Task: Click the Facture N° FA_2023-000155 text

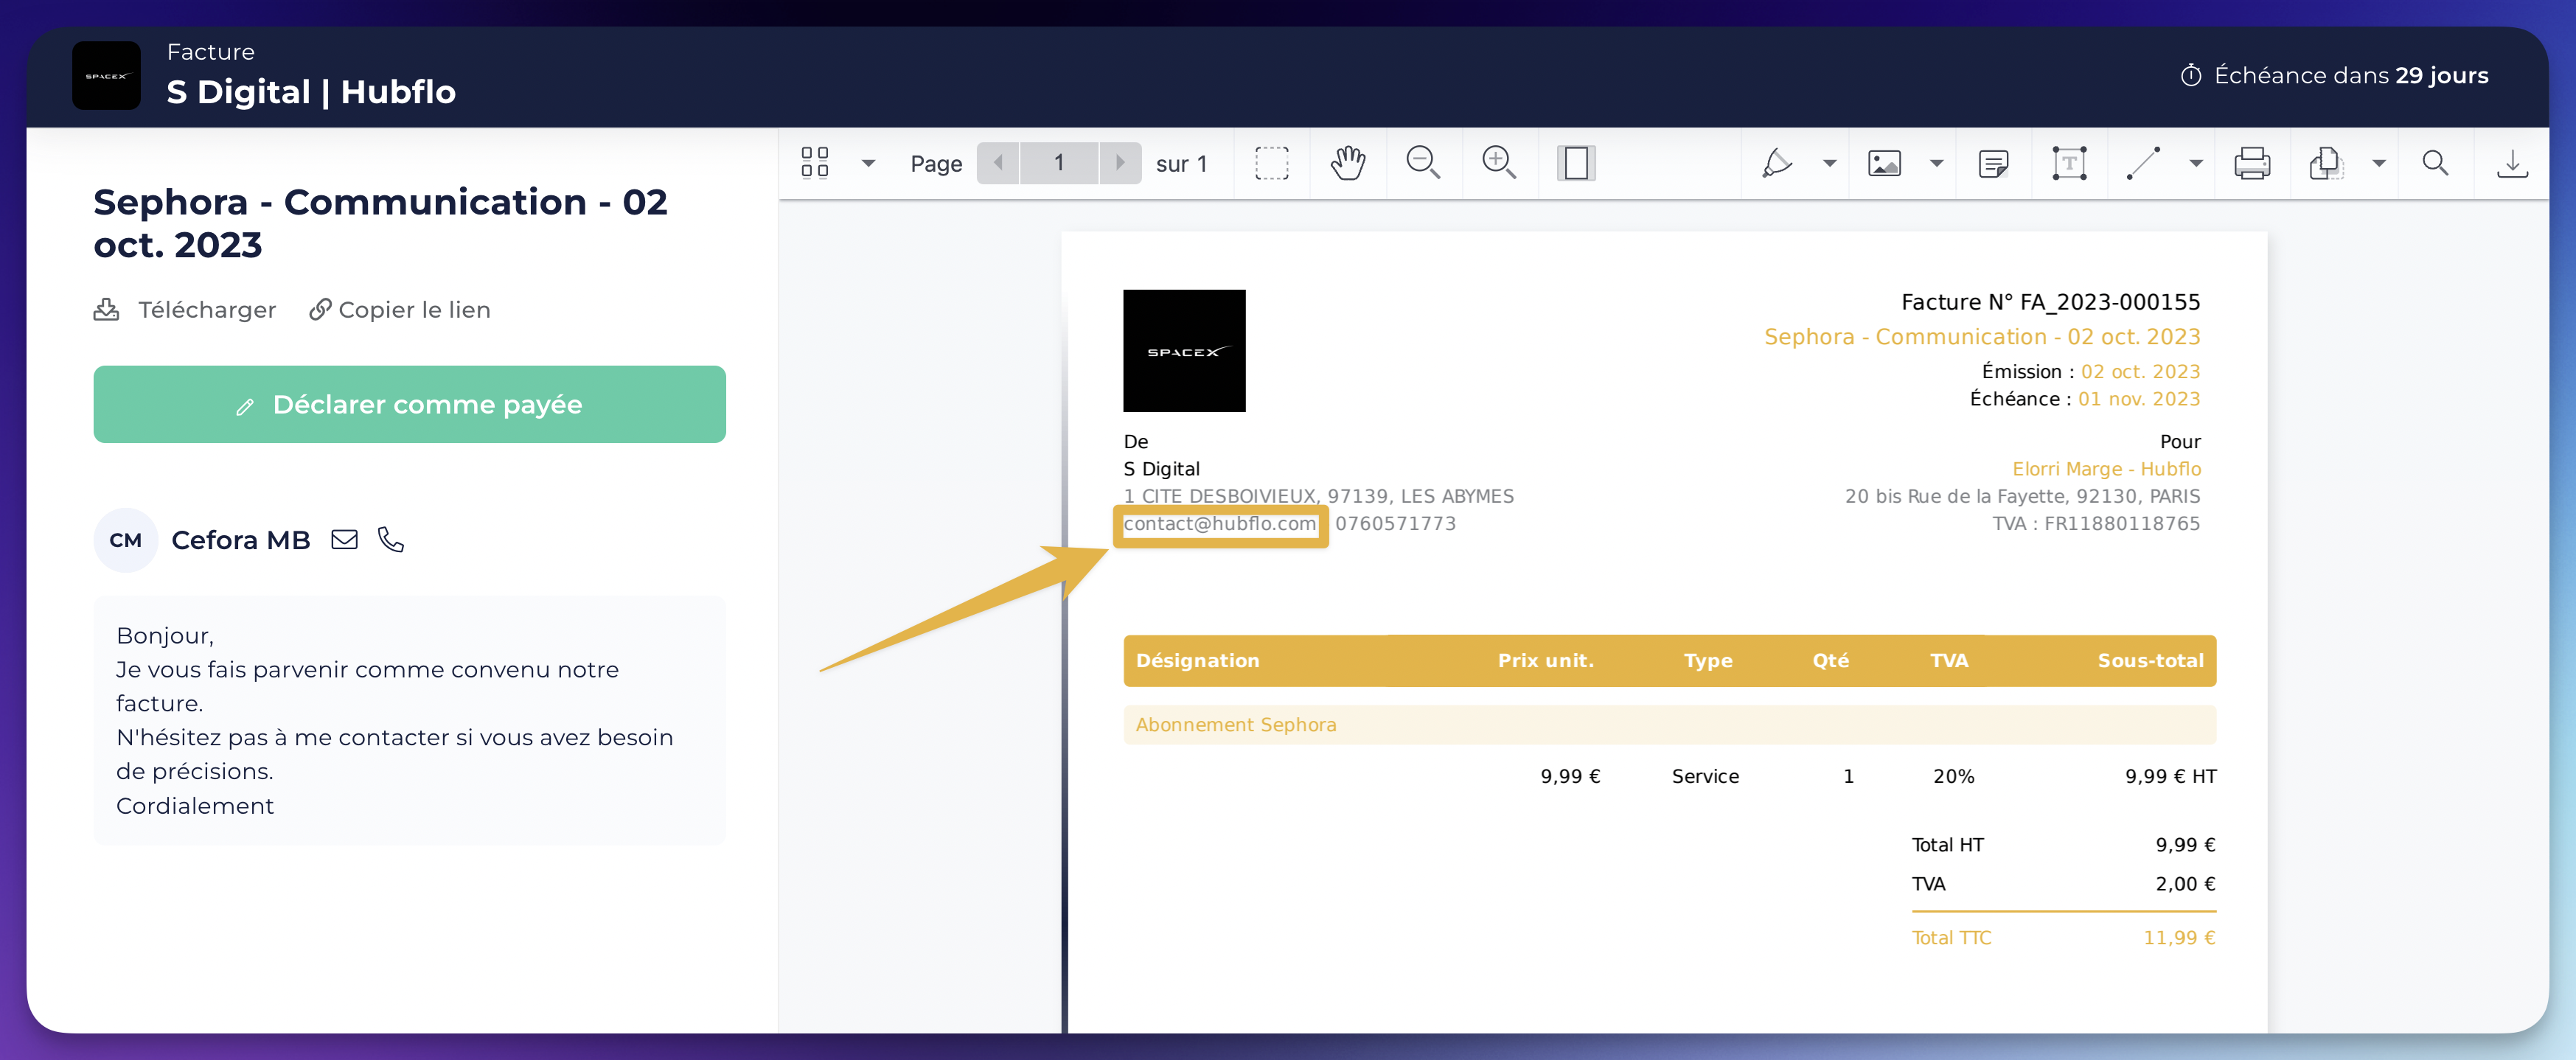Action: click(2050, 302)
